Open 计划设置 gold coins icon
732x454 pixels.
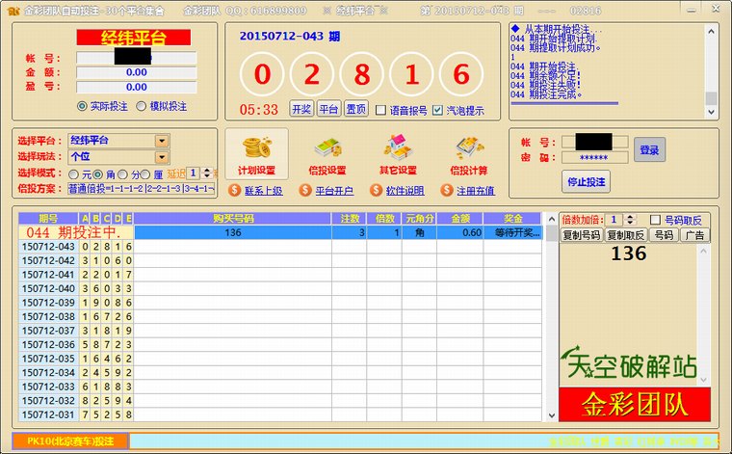click(256, 148)
